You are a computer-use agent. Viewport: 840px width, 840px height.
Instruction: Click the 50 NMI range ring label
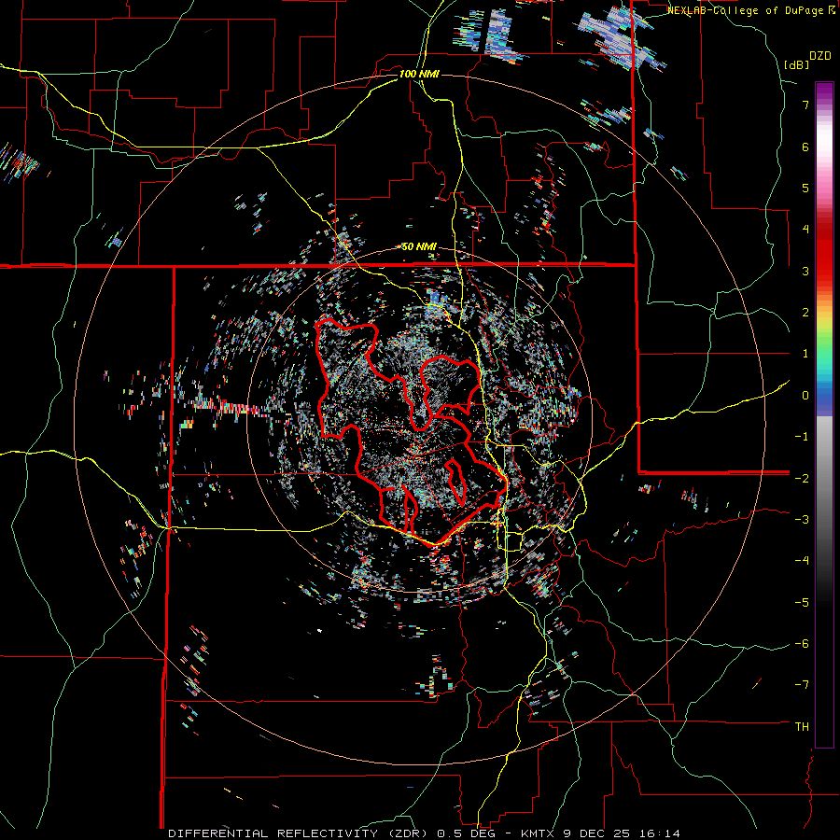[419, 246]
